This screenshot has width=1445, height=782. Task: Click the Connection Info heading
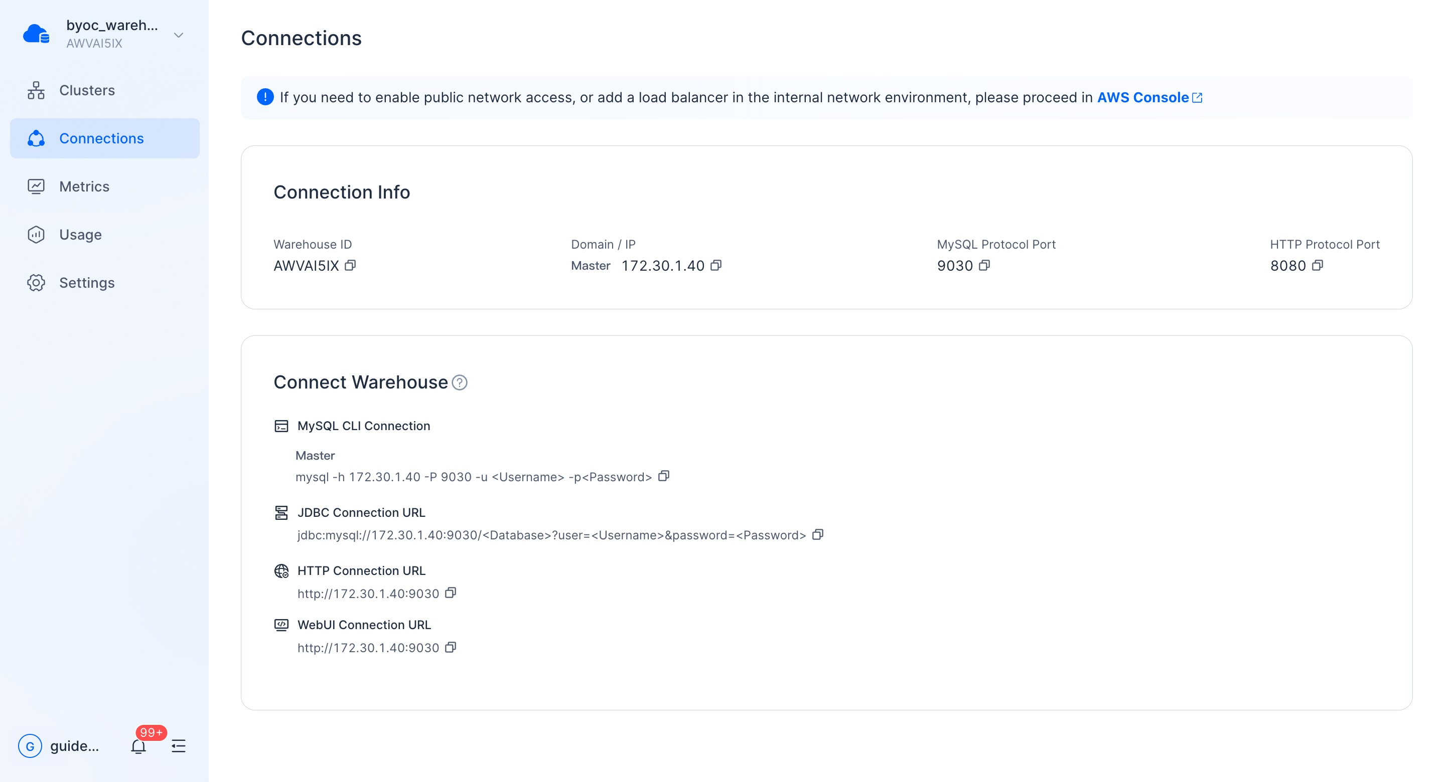point(342,192)
